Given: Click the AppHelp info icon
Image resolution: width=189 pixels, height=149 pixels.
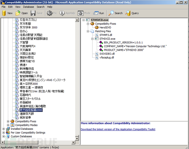Looking at the screenshot, I should (62, 13).
